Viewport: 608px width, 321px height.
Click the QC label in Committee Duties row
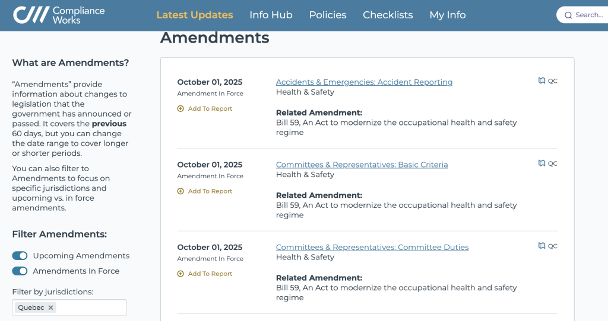[x=553, y=246]
